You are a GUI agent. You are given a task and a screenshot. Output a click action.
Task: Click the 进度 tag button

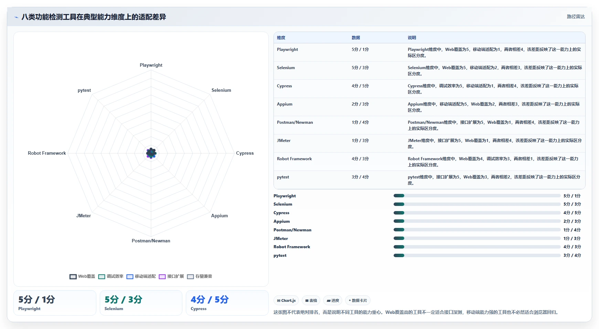pos(333,300)
